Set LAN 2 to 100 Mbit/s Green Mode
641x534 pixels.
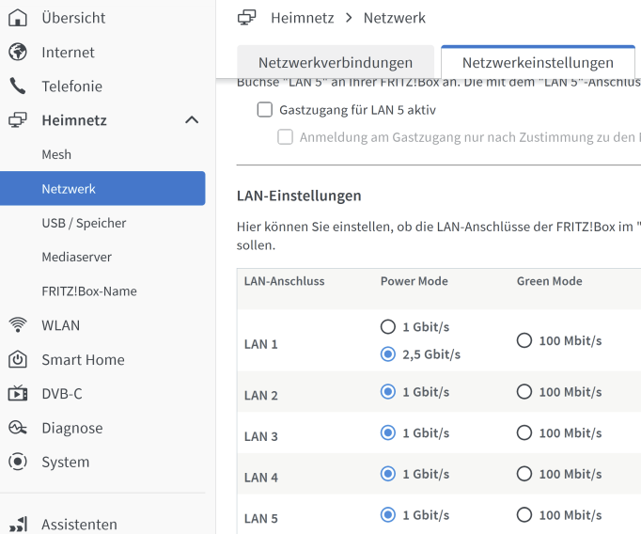[x=524, y=392]
